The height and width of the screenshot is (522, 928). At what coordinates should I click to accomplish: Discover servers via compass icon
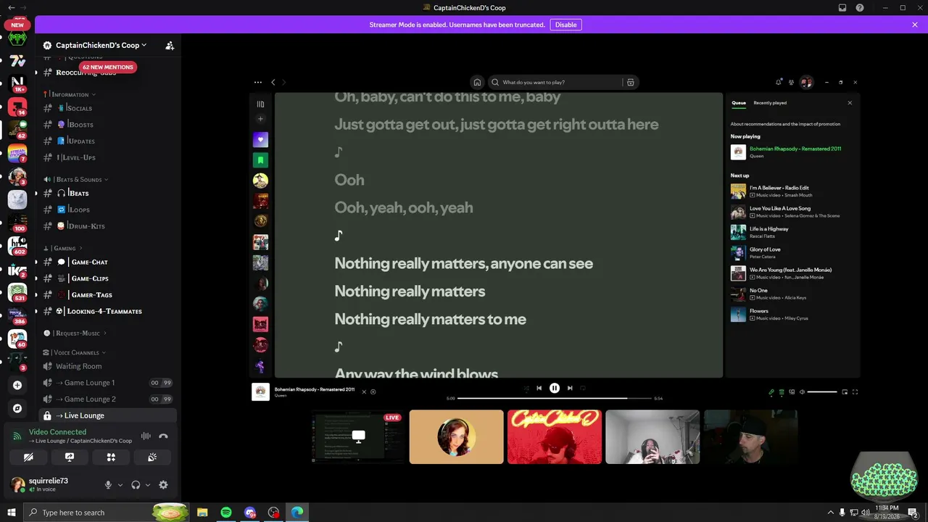coord(17,409)
